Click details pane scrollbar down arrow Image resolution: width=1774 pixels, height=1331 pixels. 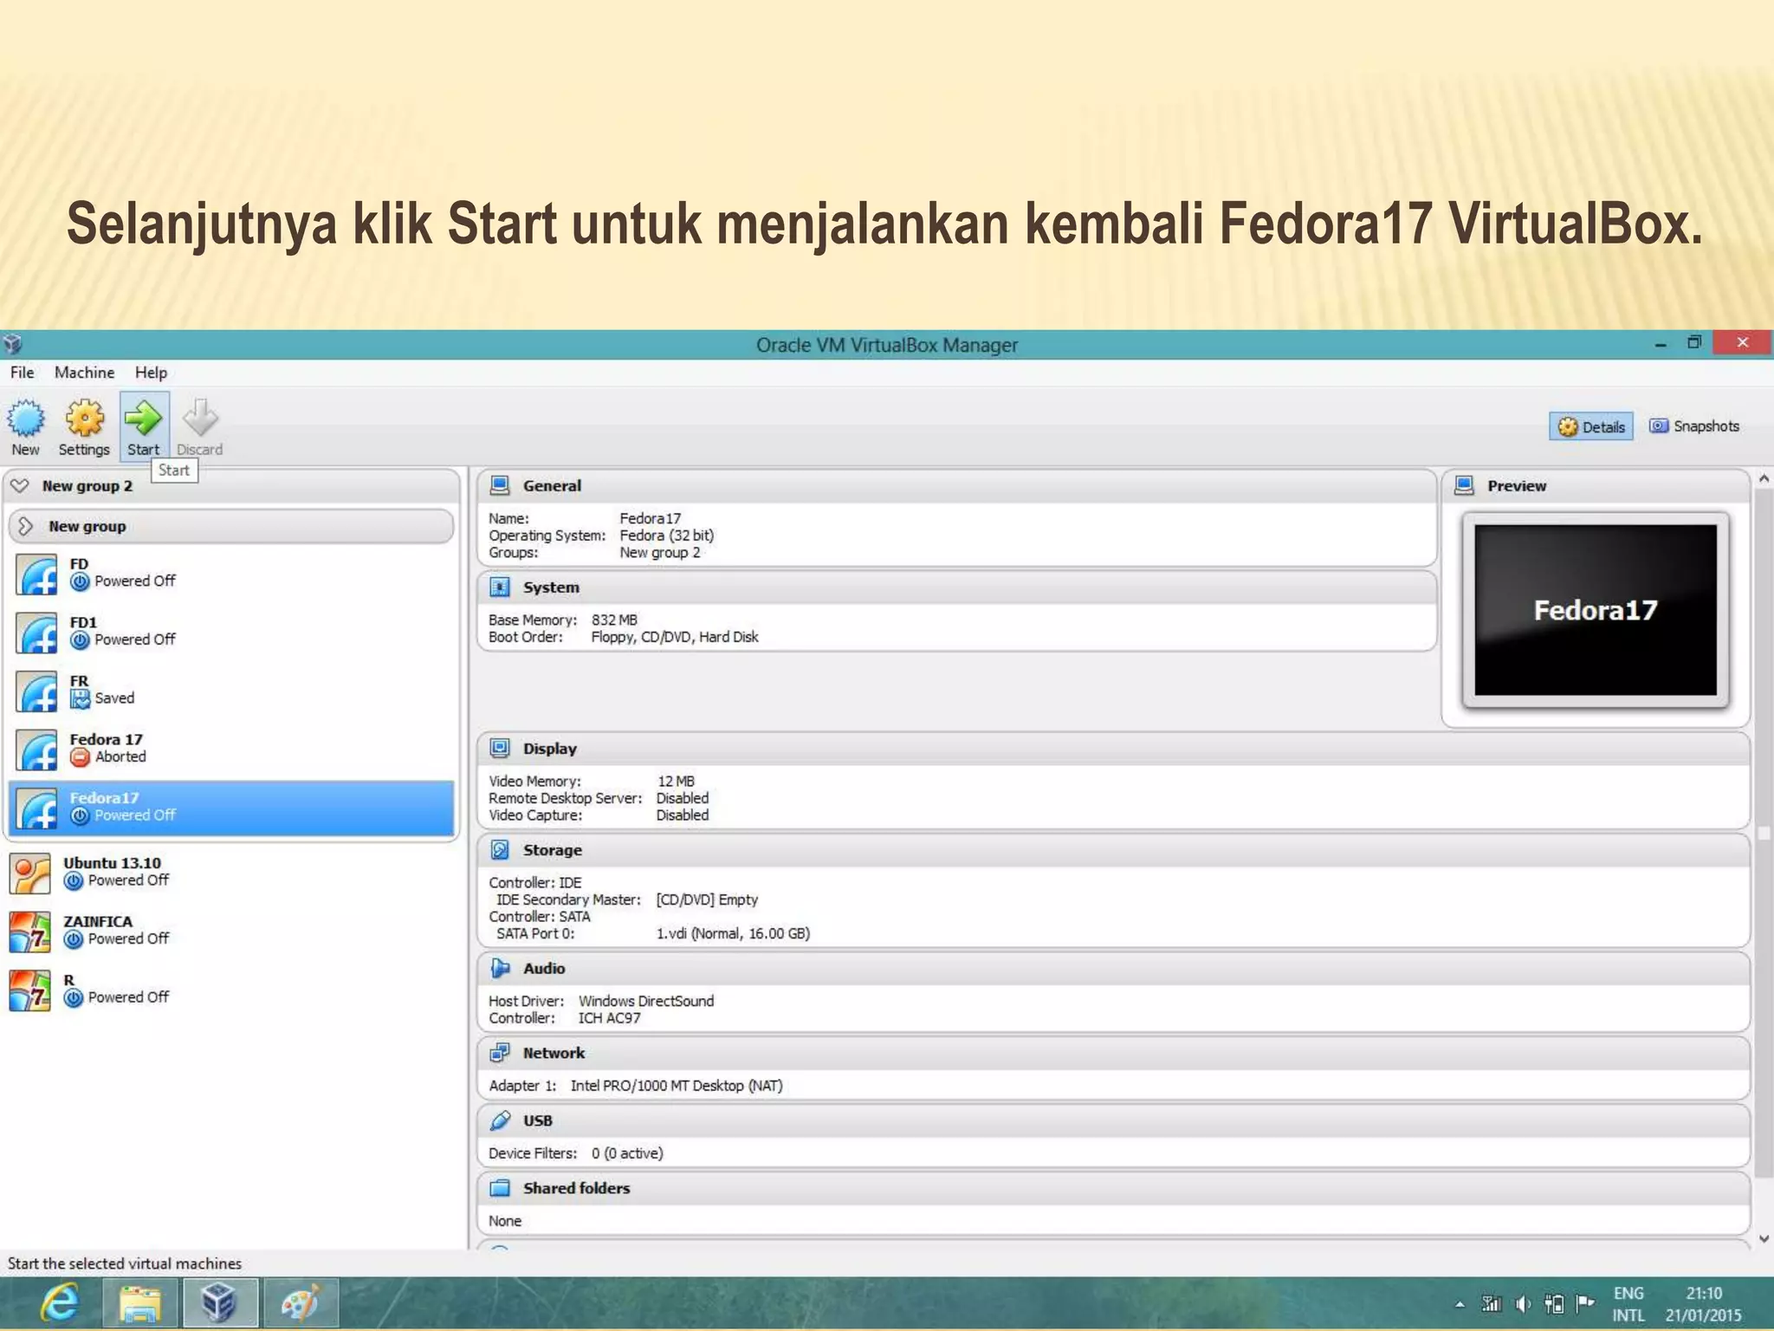1764,1239
